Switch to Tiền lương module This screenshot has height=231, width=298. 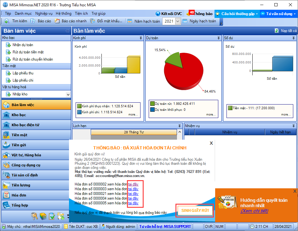35,185
